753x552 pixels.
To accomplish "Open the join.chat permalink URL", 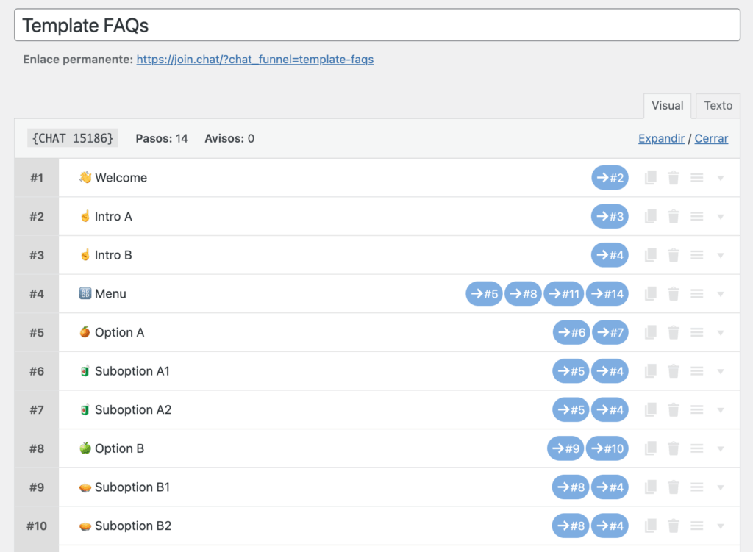I will tap(254, 60).
